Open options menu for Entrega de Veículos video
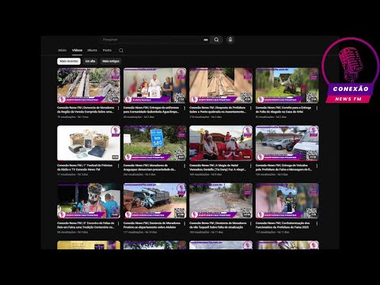The height and width of the screenshot is (285, 380). click(317, 165)
